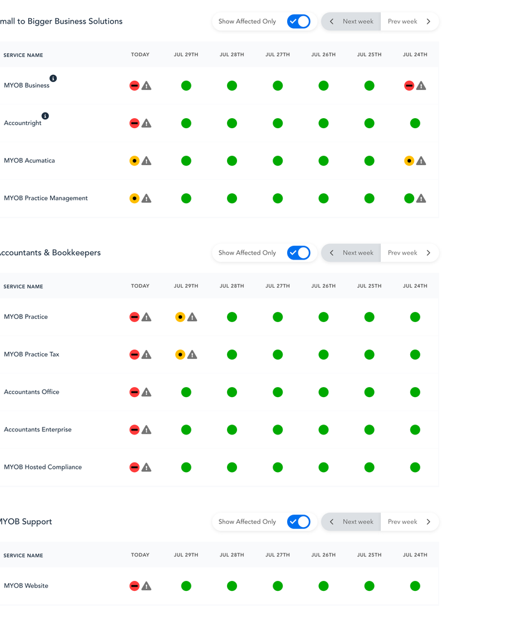Click the info icon beside MYOB Business
Image resolution: width=526 pixels, height=624 pixels.
click(53, 78)
